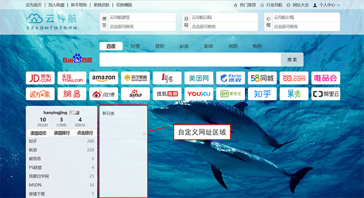Switch to the 搜狗 search tab
This screenshot has height=198, width=364.
pyautogui.click(x=160, y=46)
